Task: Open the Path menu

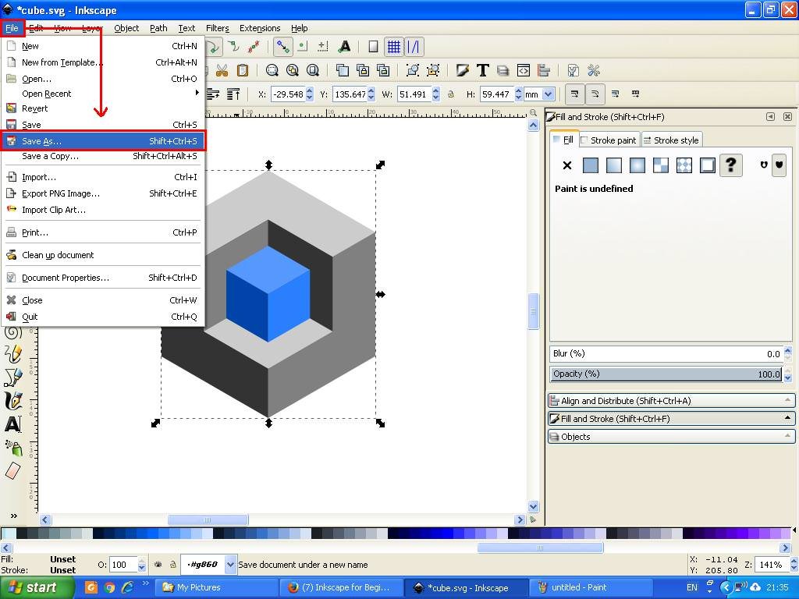Action: [x=158, y=28]
